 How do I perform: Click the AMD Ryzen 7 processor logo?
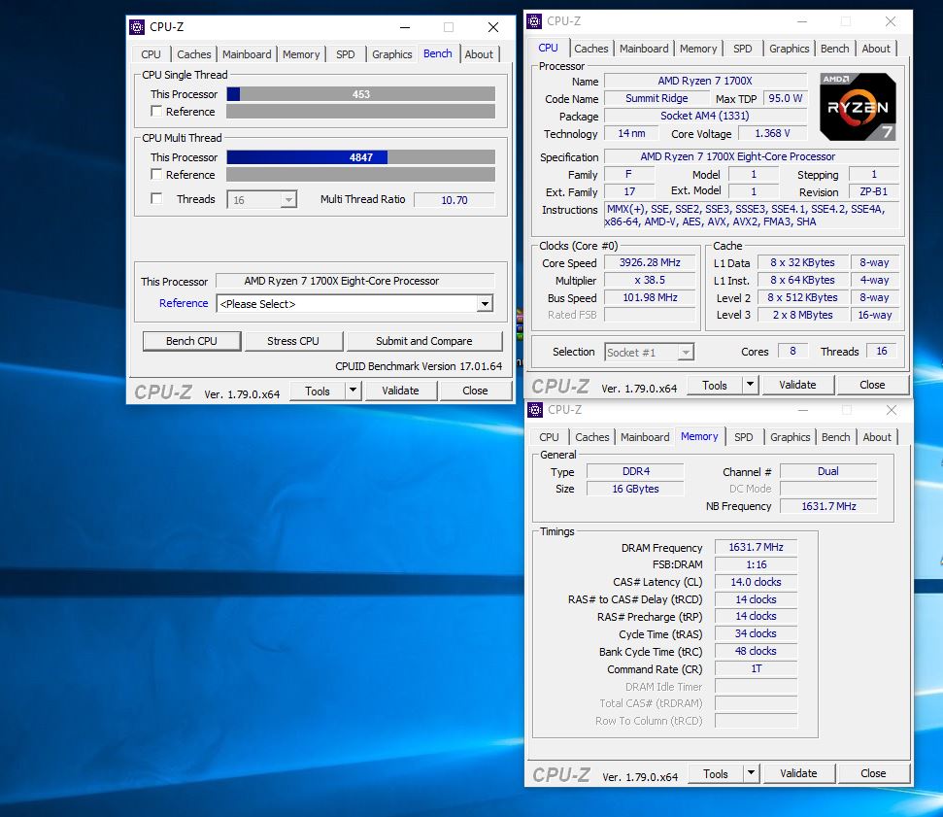click(x=858, y=107)
